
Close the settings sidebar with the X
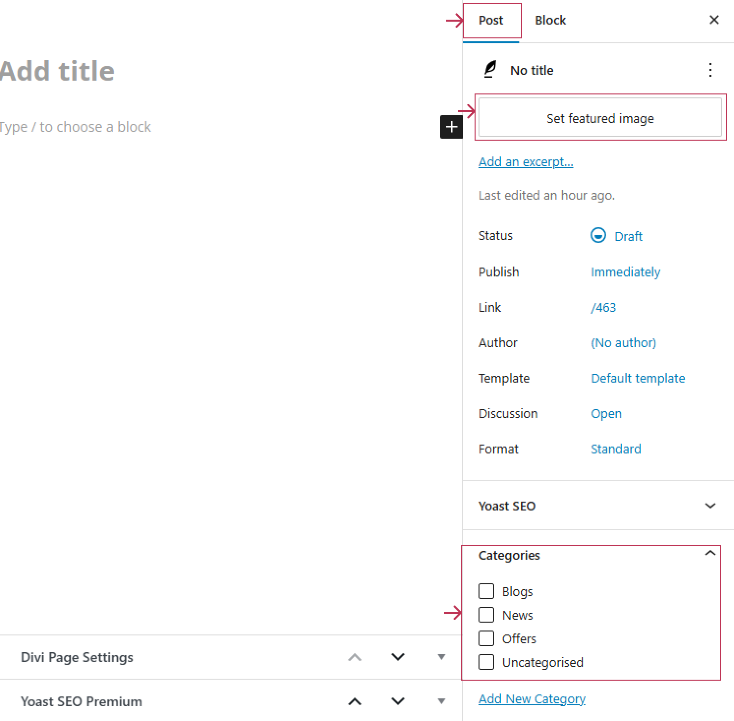(714, 20)
